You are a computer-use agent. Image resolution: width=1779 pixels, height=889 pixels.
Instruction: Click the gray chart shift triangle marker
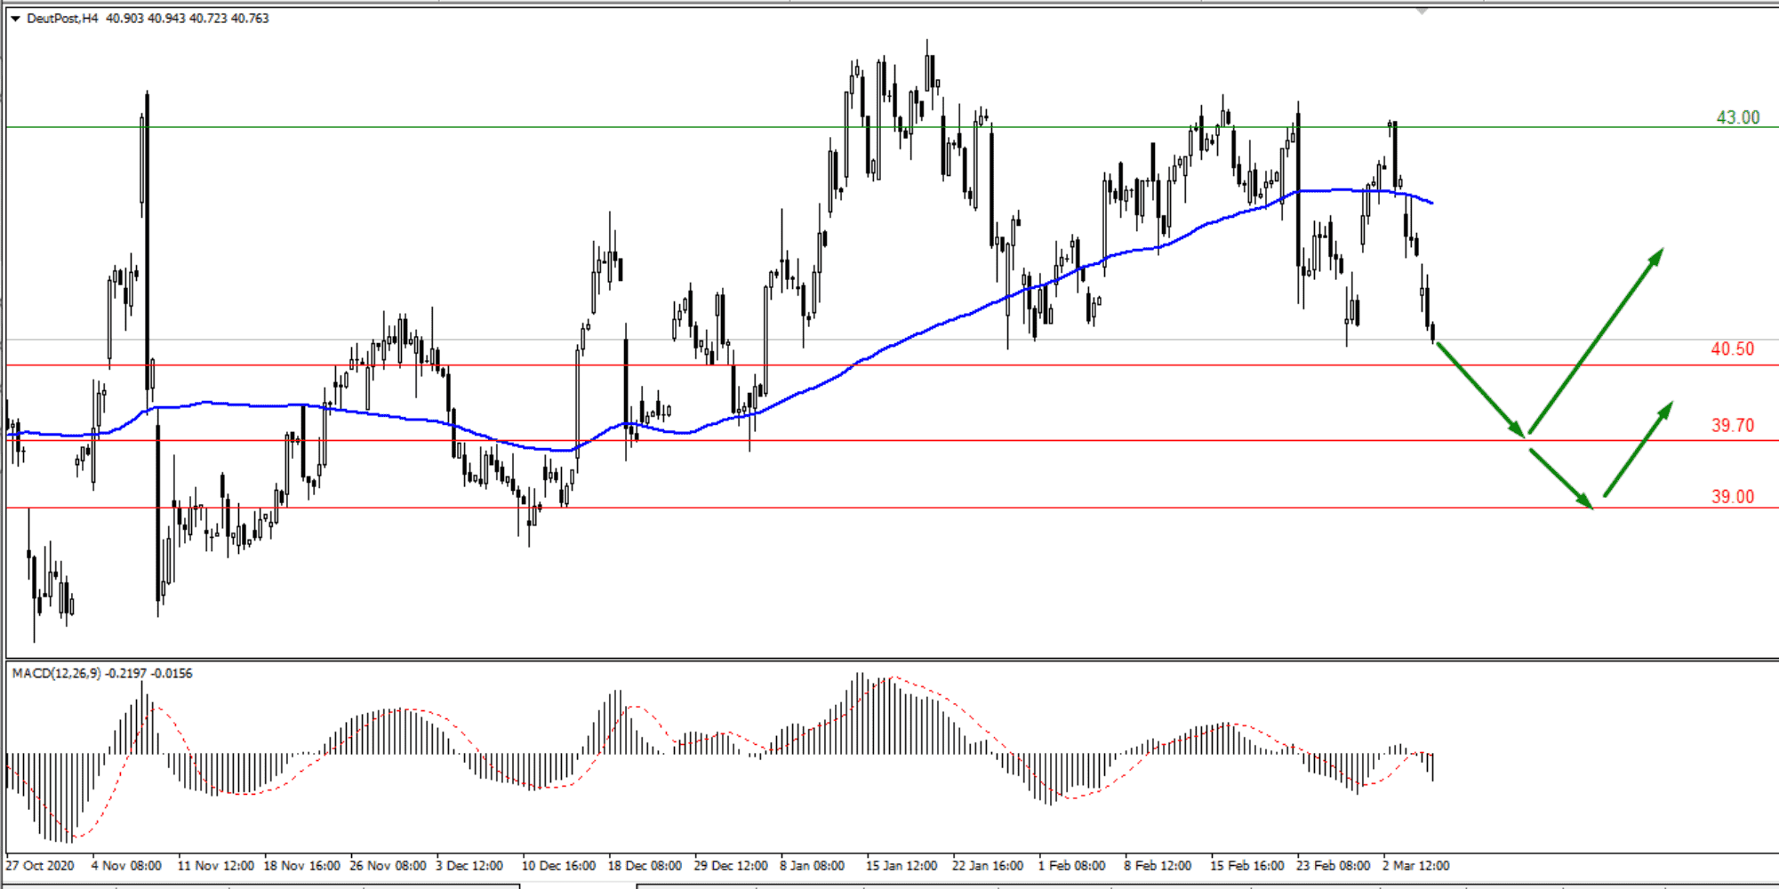[1422, 12]
